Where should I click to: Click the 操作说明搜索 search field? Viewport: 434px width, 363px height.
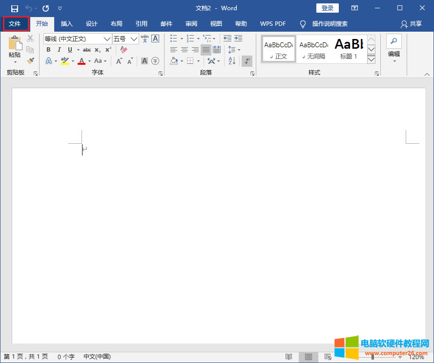point(330,23)
